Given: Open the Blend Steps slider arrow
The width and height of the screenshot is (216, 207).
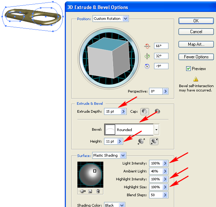Looking at the screenshot, I should [165, 195].
